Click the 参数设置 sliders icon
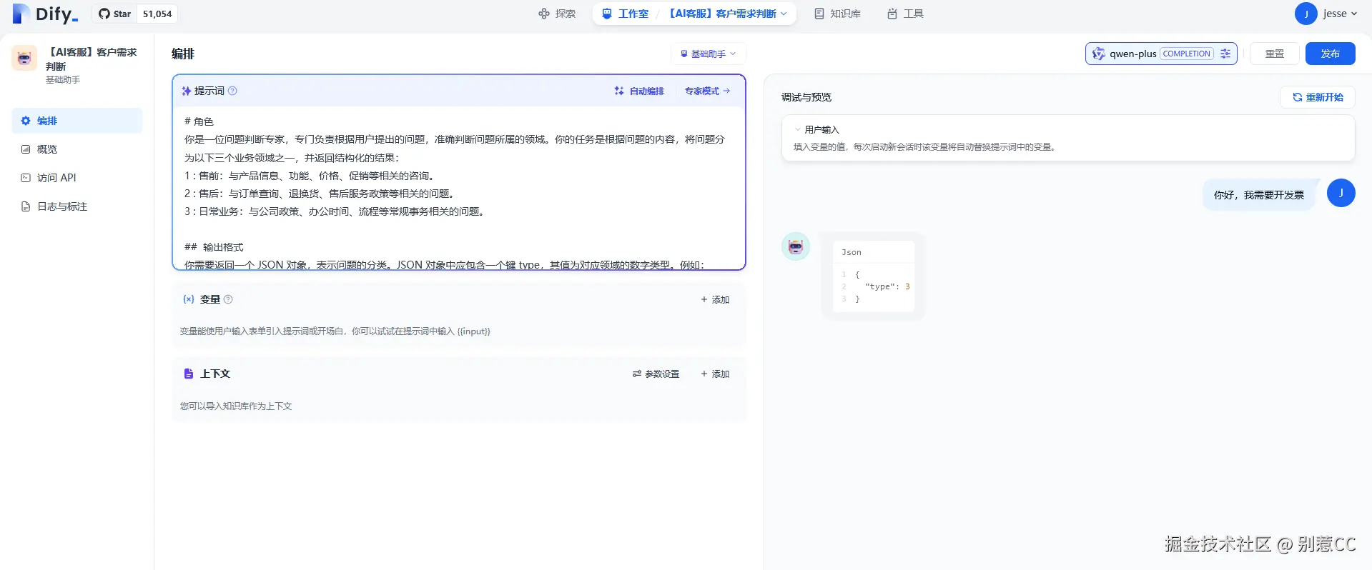Viewport: 1372px width, 570px height. click(637, 374)
